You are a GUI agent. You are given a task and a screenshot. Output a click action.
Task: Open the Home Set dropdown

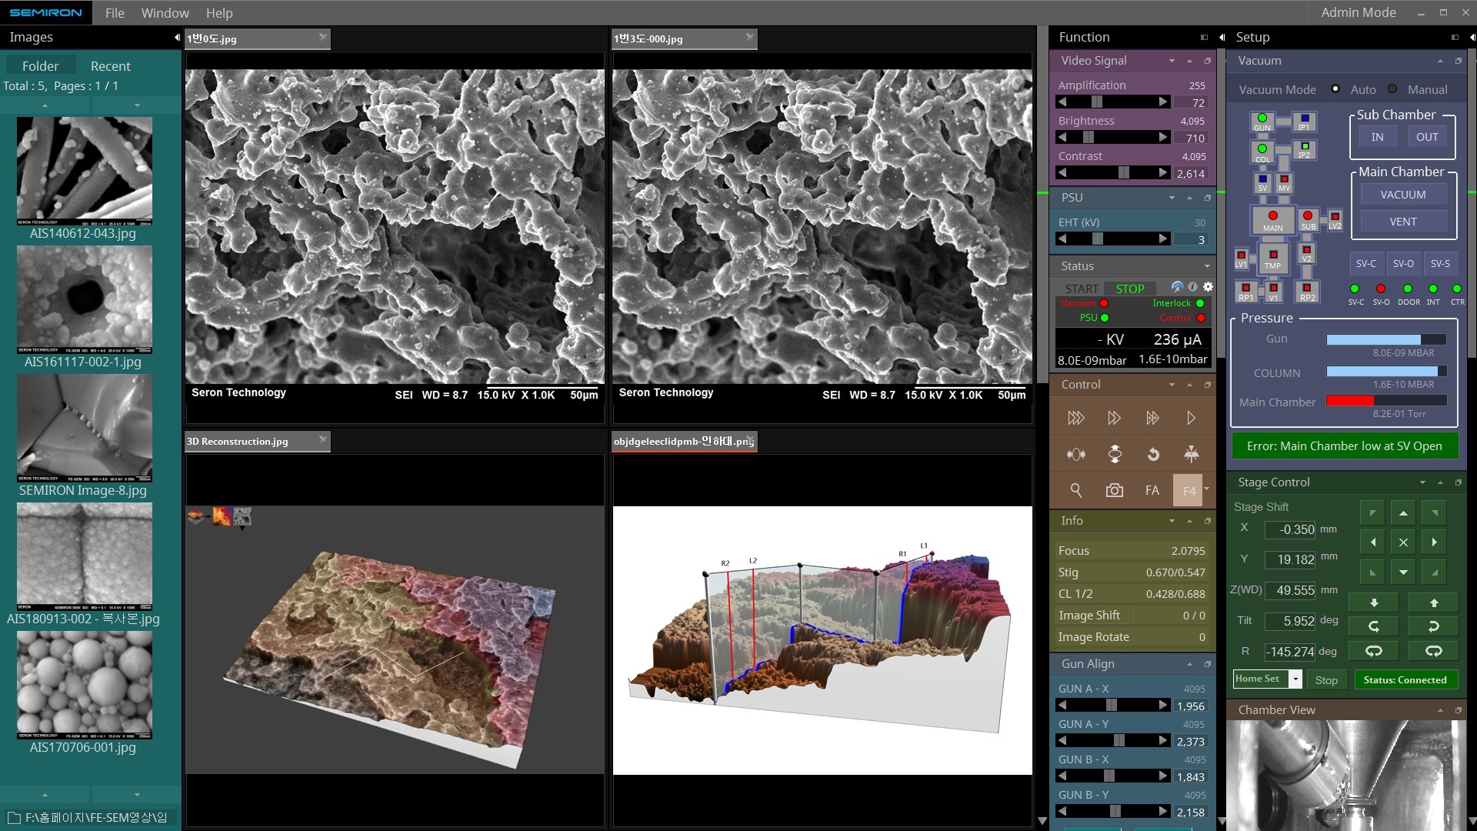tap(1296, 679)
